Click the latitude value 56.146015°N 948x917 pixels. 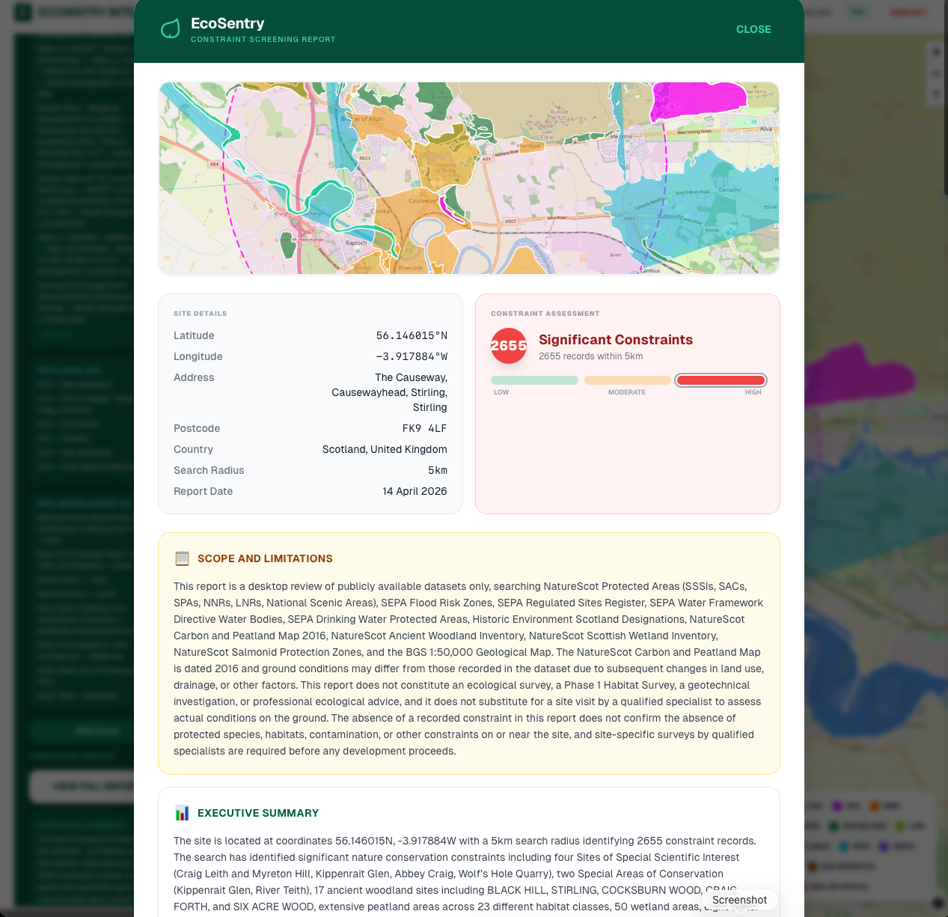click(411, 335)
